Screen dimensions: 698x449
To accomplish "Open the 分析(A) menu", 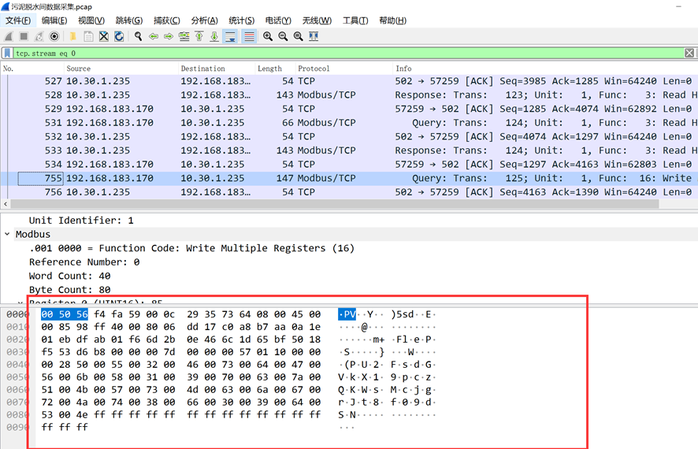I will coord(204,20).
